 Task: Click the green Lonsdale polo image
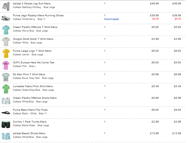point(6,89)
